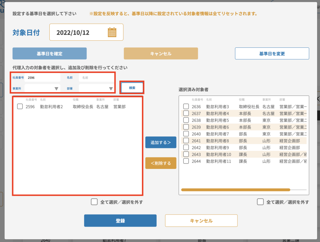Click the 基準日を変更 button
Image resolution: width=320 pixels, height=242 pixels.
tap(272, 53)
